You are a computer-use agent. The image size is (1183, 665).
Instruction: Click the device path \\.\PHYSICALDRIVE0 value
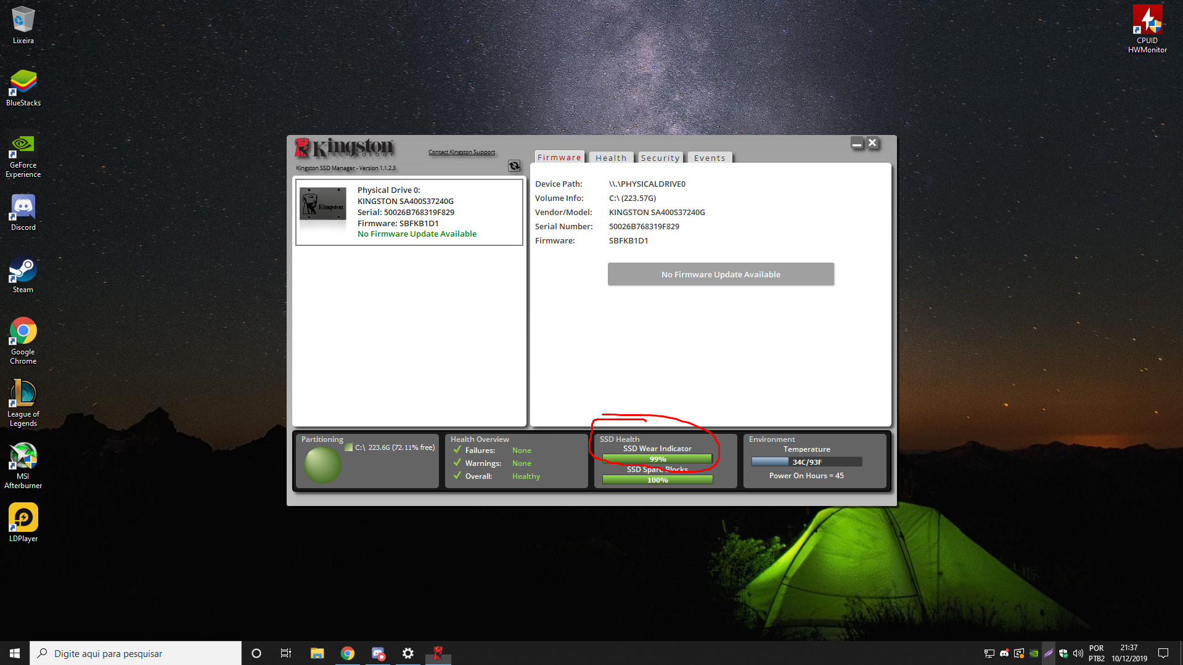tap(647, 184)
